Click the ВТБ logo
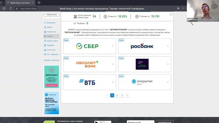The width and height of the screenshot is (219, 123). tap(87, 82)
